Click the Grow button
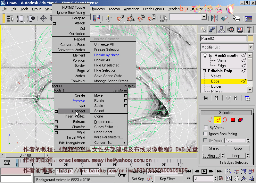Viewport: 256px width, 183px height. 238,148
